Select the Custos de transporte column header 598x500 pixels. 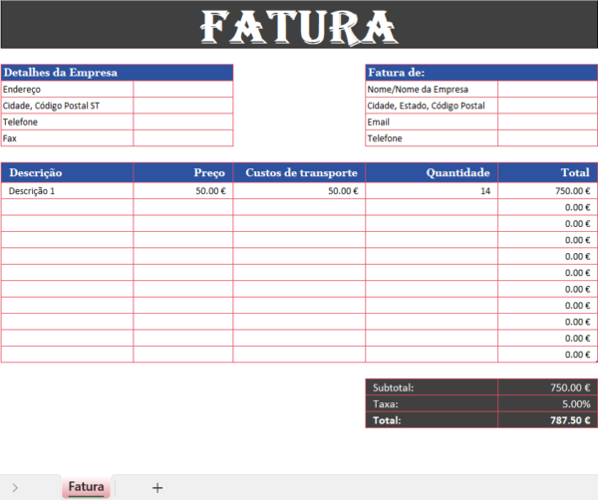[x=299, y=172]
